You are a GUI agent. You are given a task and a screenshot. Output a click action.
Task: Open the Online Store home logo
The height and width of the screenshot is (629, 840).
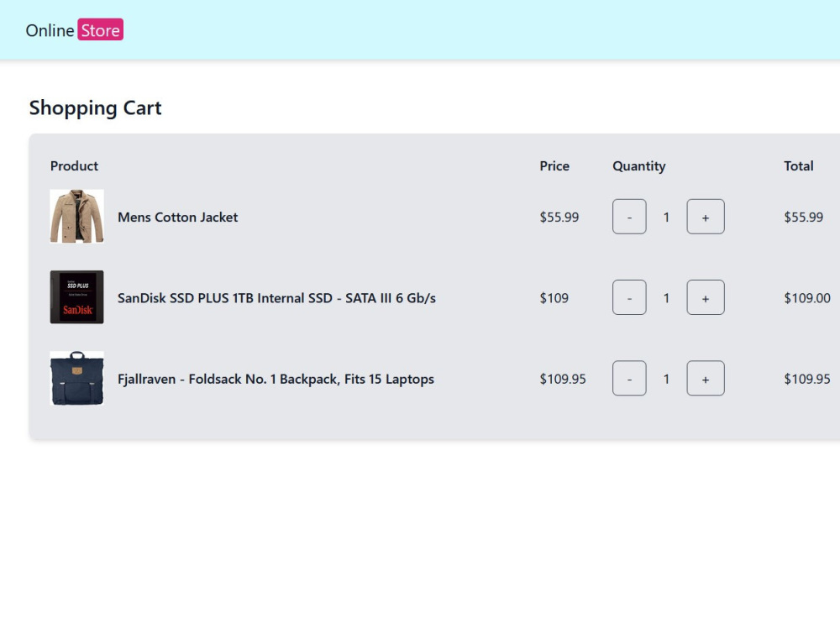tap(75, 30)
